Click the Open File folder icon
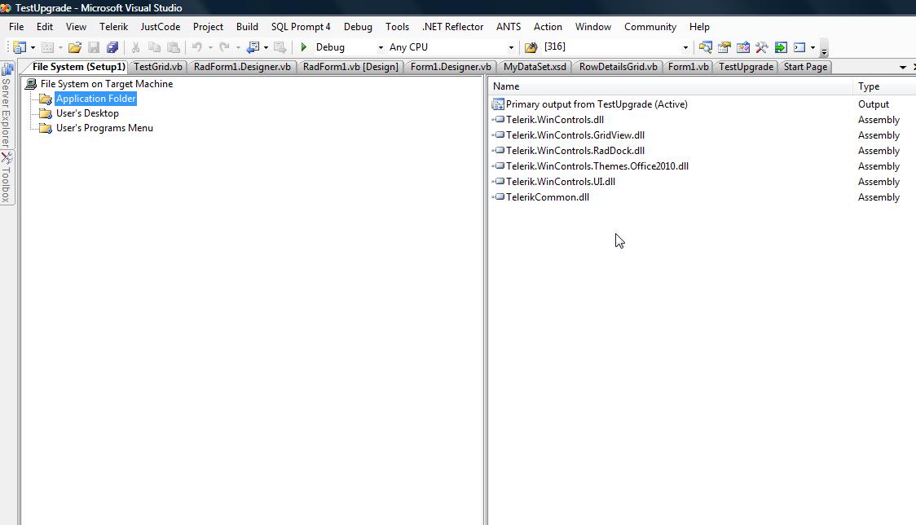916x525 pixels. 75,47
